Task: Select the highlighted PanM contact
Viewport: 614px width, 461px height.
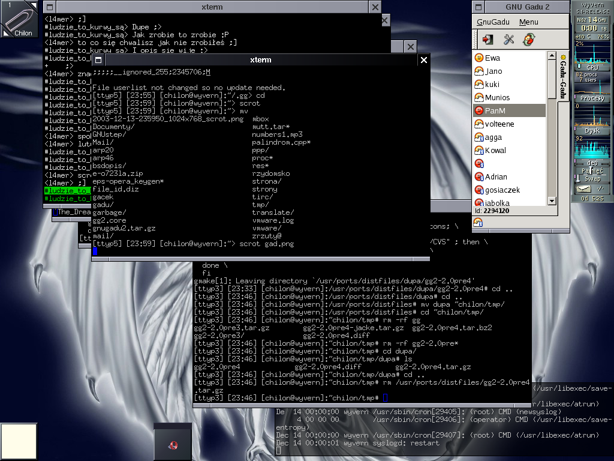Action: pyautogui.click(x=495, y=111)
